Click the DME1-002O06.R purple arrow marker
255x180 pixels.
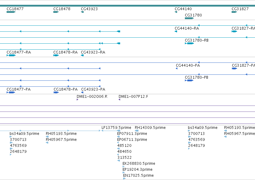tap(77, 100)
